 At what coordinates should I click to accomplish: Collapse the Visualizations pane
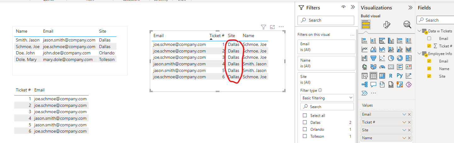pos(410,8)
